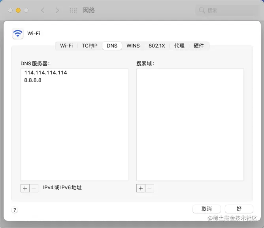
Task: Click the Wi-Fi signal icon
Action: [x=18, y=33]
